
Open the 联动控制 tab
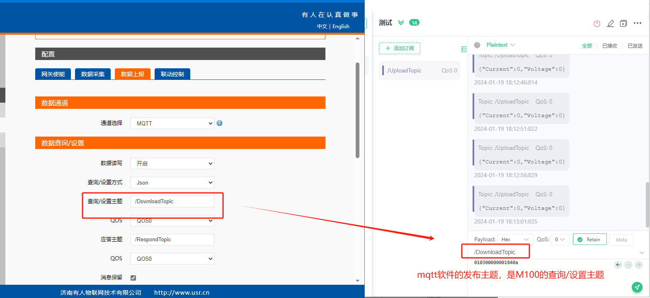click(172, 74)
